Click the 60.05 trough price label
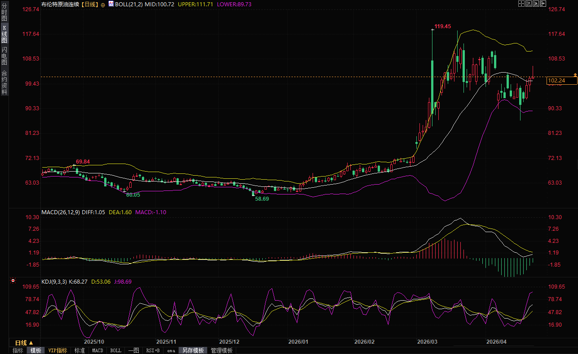This screenshot has width=578, height=354. pyautogui.click(x=133, y=195)
